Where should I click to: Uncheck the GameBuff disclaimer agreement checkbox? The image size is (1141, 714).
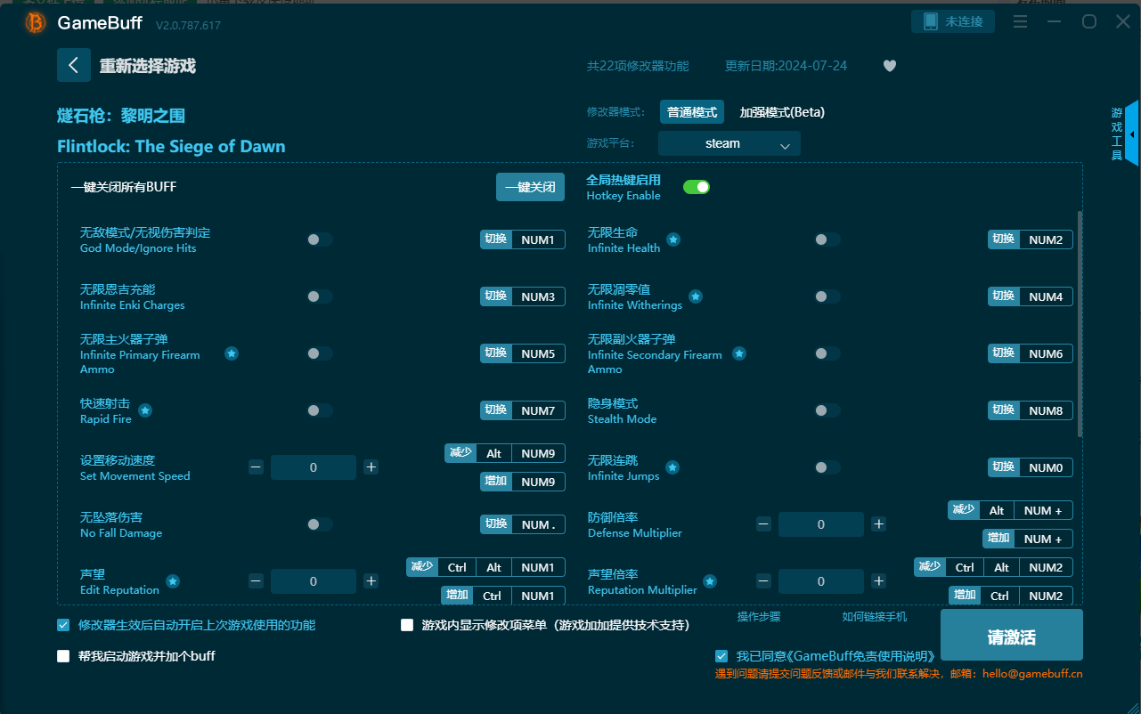721,656
